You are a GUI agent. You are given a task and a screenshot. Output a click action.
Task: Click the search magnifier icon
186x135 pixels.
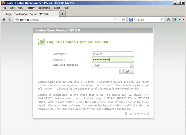[x=162, y=20]
